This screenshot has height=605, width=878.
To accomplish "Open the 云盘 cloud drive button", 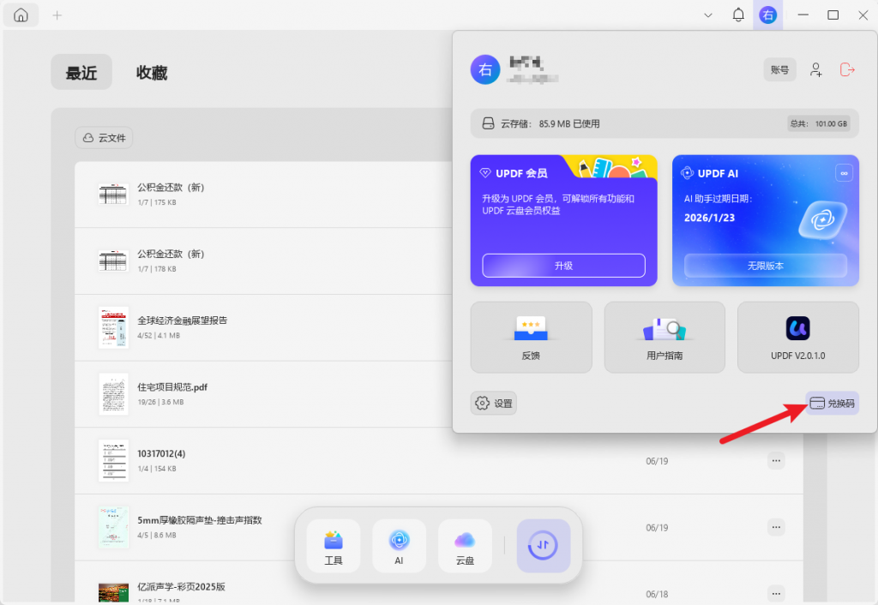I will 465,546.
